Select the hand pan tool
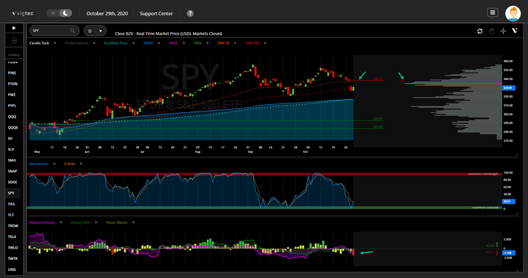Screen dimensions: 528x278 pyautogui.click(x=492, y=31)
